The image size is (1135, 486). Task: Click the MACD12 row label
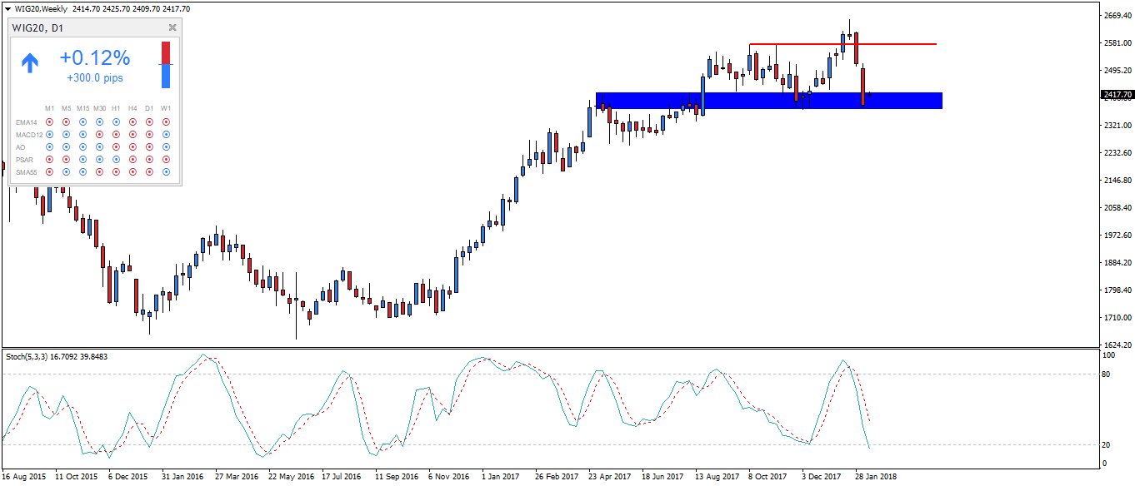(27, 135)
